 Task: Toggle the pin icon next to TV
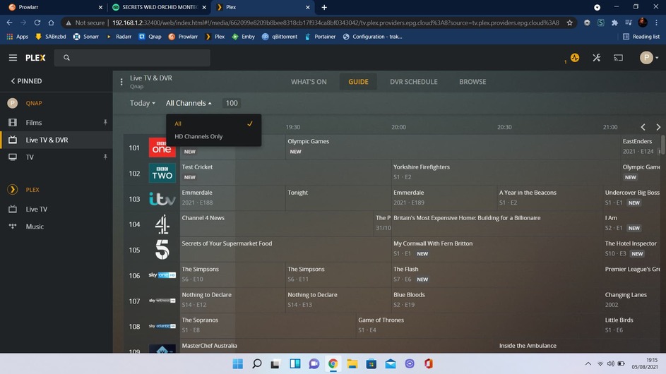tap(105, 157)
